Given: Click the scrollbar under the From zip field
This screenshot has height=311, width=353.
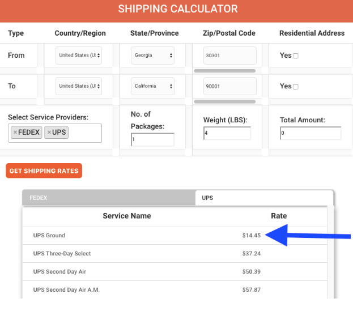Looking at the screenshot, I should [225, 71].
